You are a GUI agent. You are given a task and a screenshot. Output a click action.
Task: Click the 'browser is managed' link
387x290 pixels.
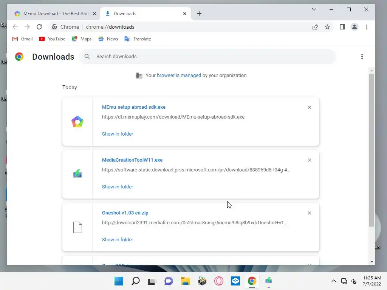tap(179, 76)
